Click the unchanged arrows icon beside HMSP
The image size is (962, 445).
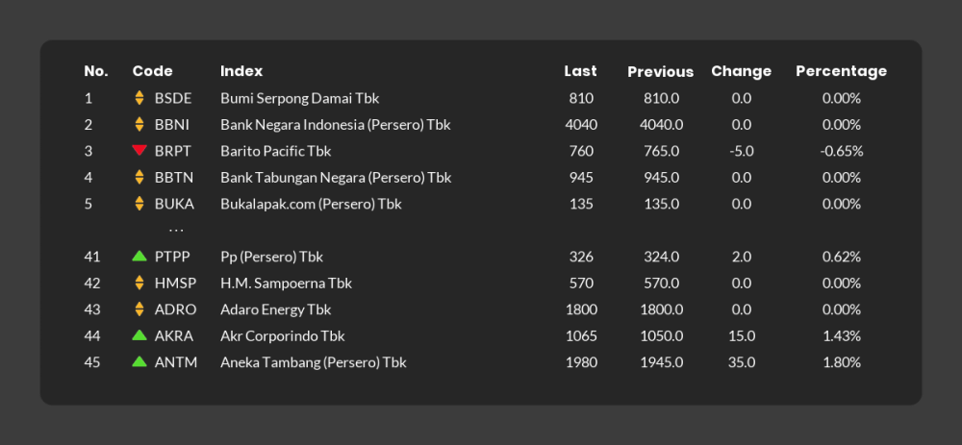tap(139, 283)
